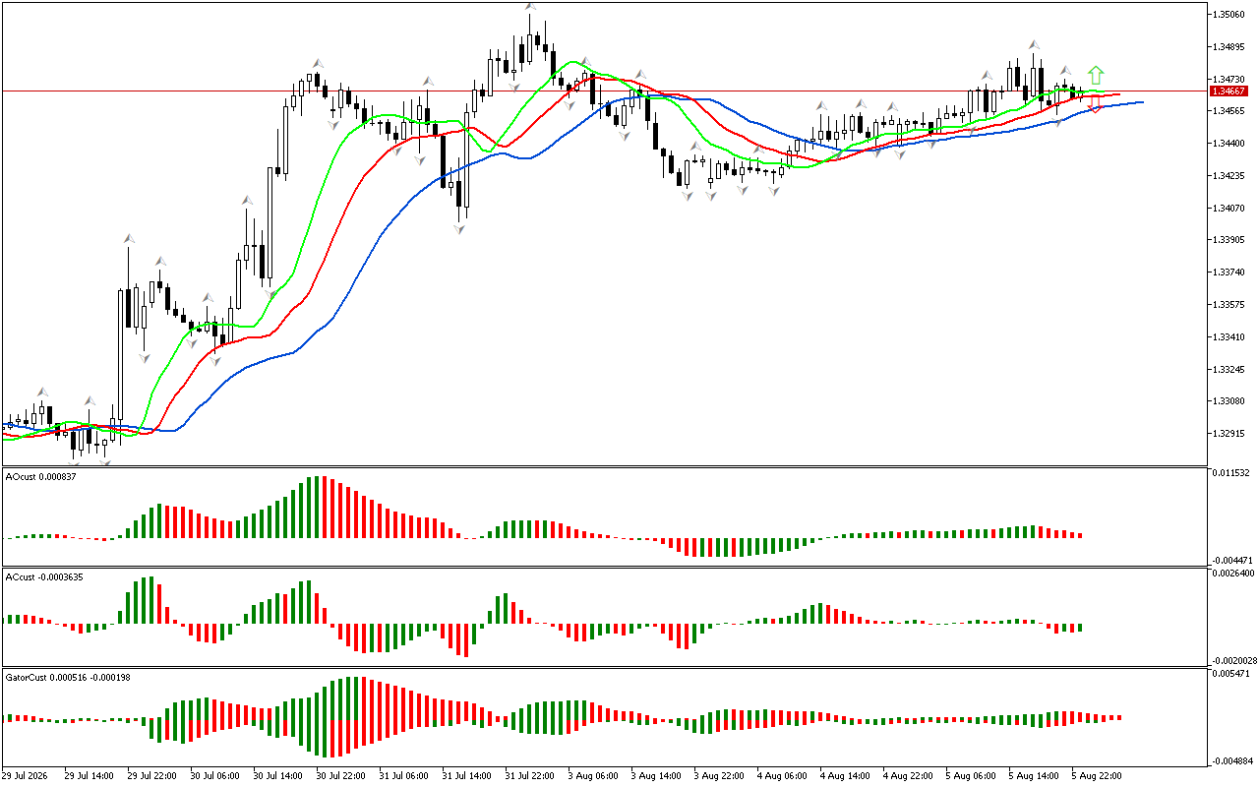Click the 1.33410 price scale label

click(1230, 337)
